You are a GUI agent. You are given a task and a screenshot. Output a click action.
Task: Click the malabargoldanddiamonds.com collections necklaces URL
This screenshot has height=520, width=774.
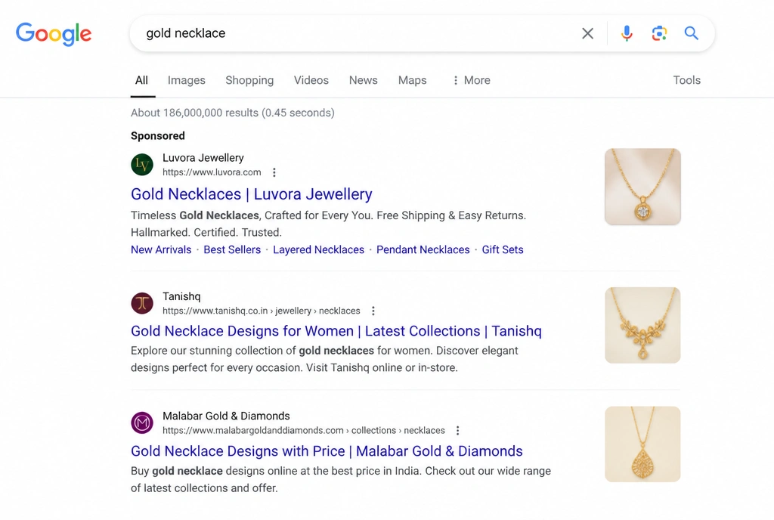[x=304, y=431]
